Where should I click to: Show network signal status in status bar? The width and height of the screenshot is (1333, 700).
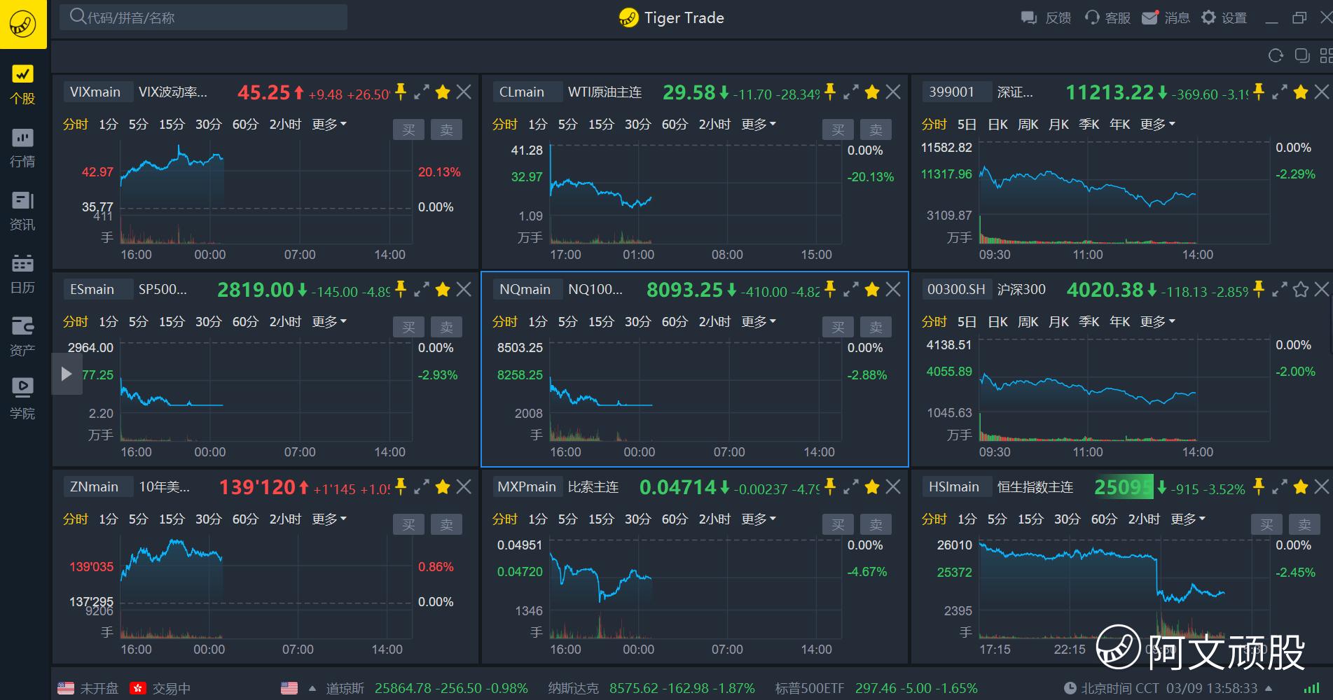(1311, 689)
